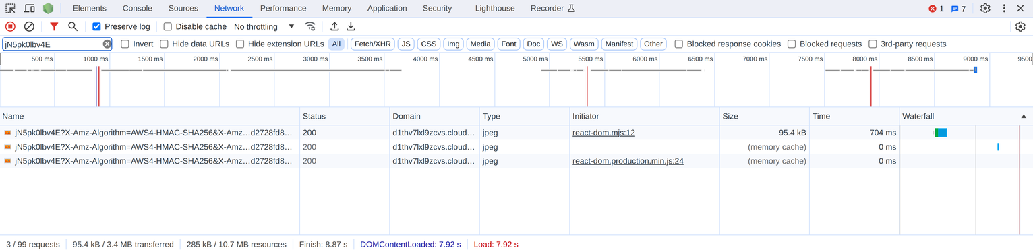The height and width of the screenshot is (252, 1033).
Task: Filter by Manifest requests
Action: 619,44
